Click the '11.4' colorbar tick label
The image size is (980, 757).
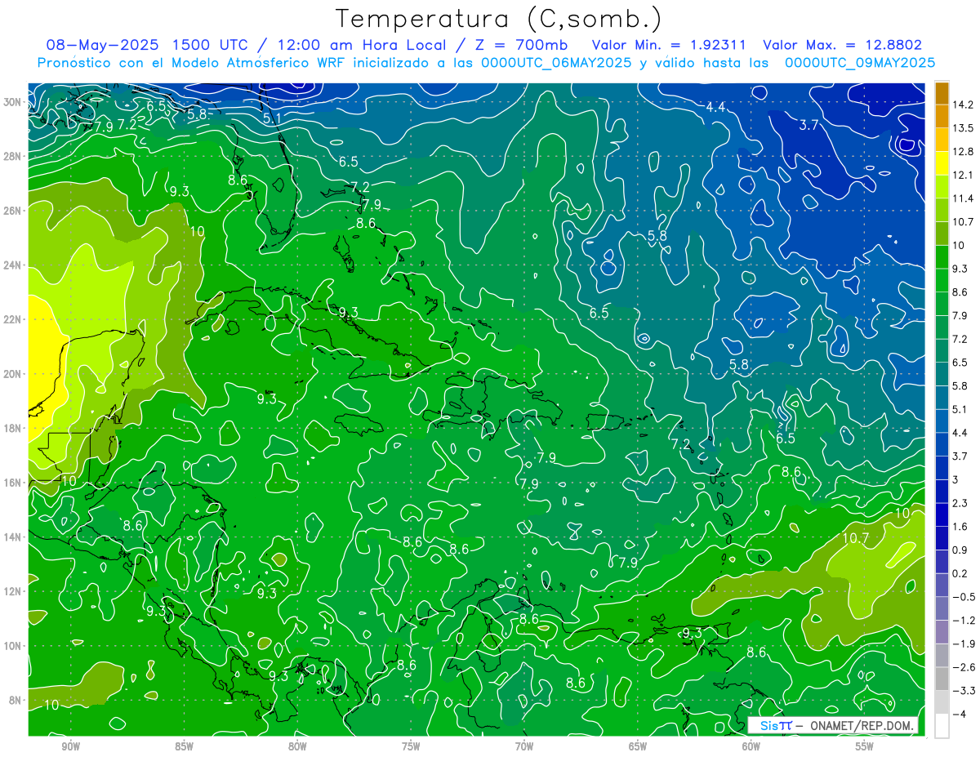pos(963,198)
